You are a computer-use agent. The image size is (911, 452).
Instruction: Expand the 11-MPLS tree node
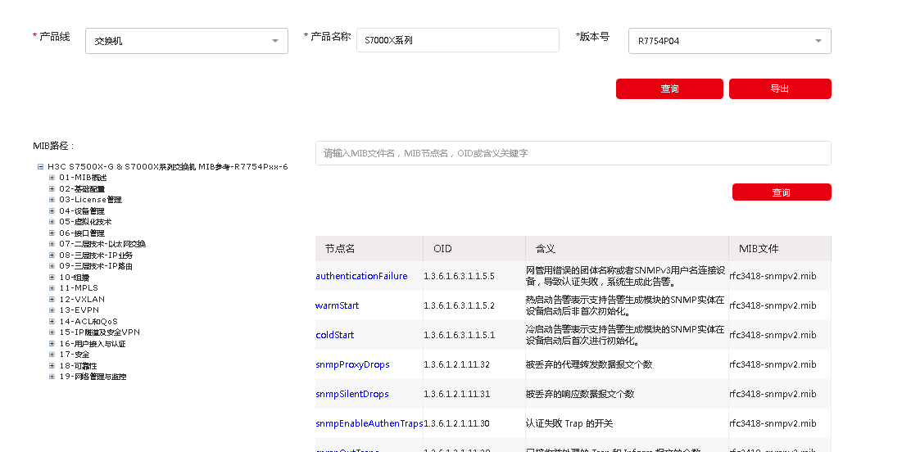52,288
